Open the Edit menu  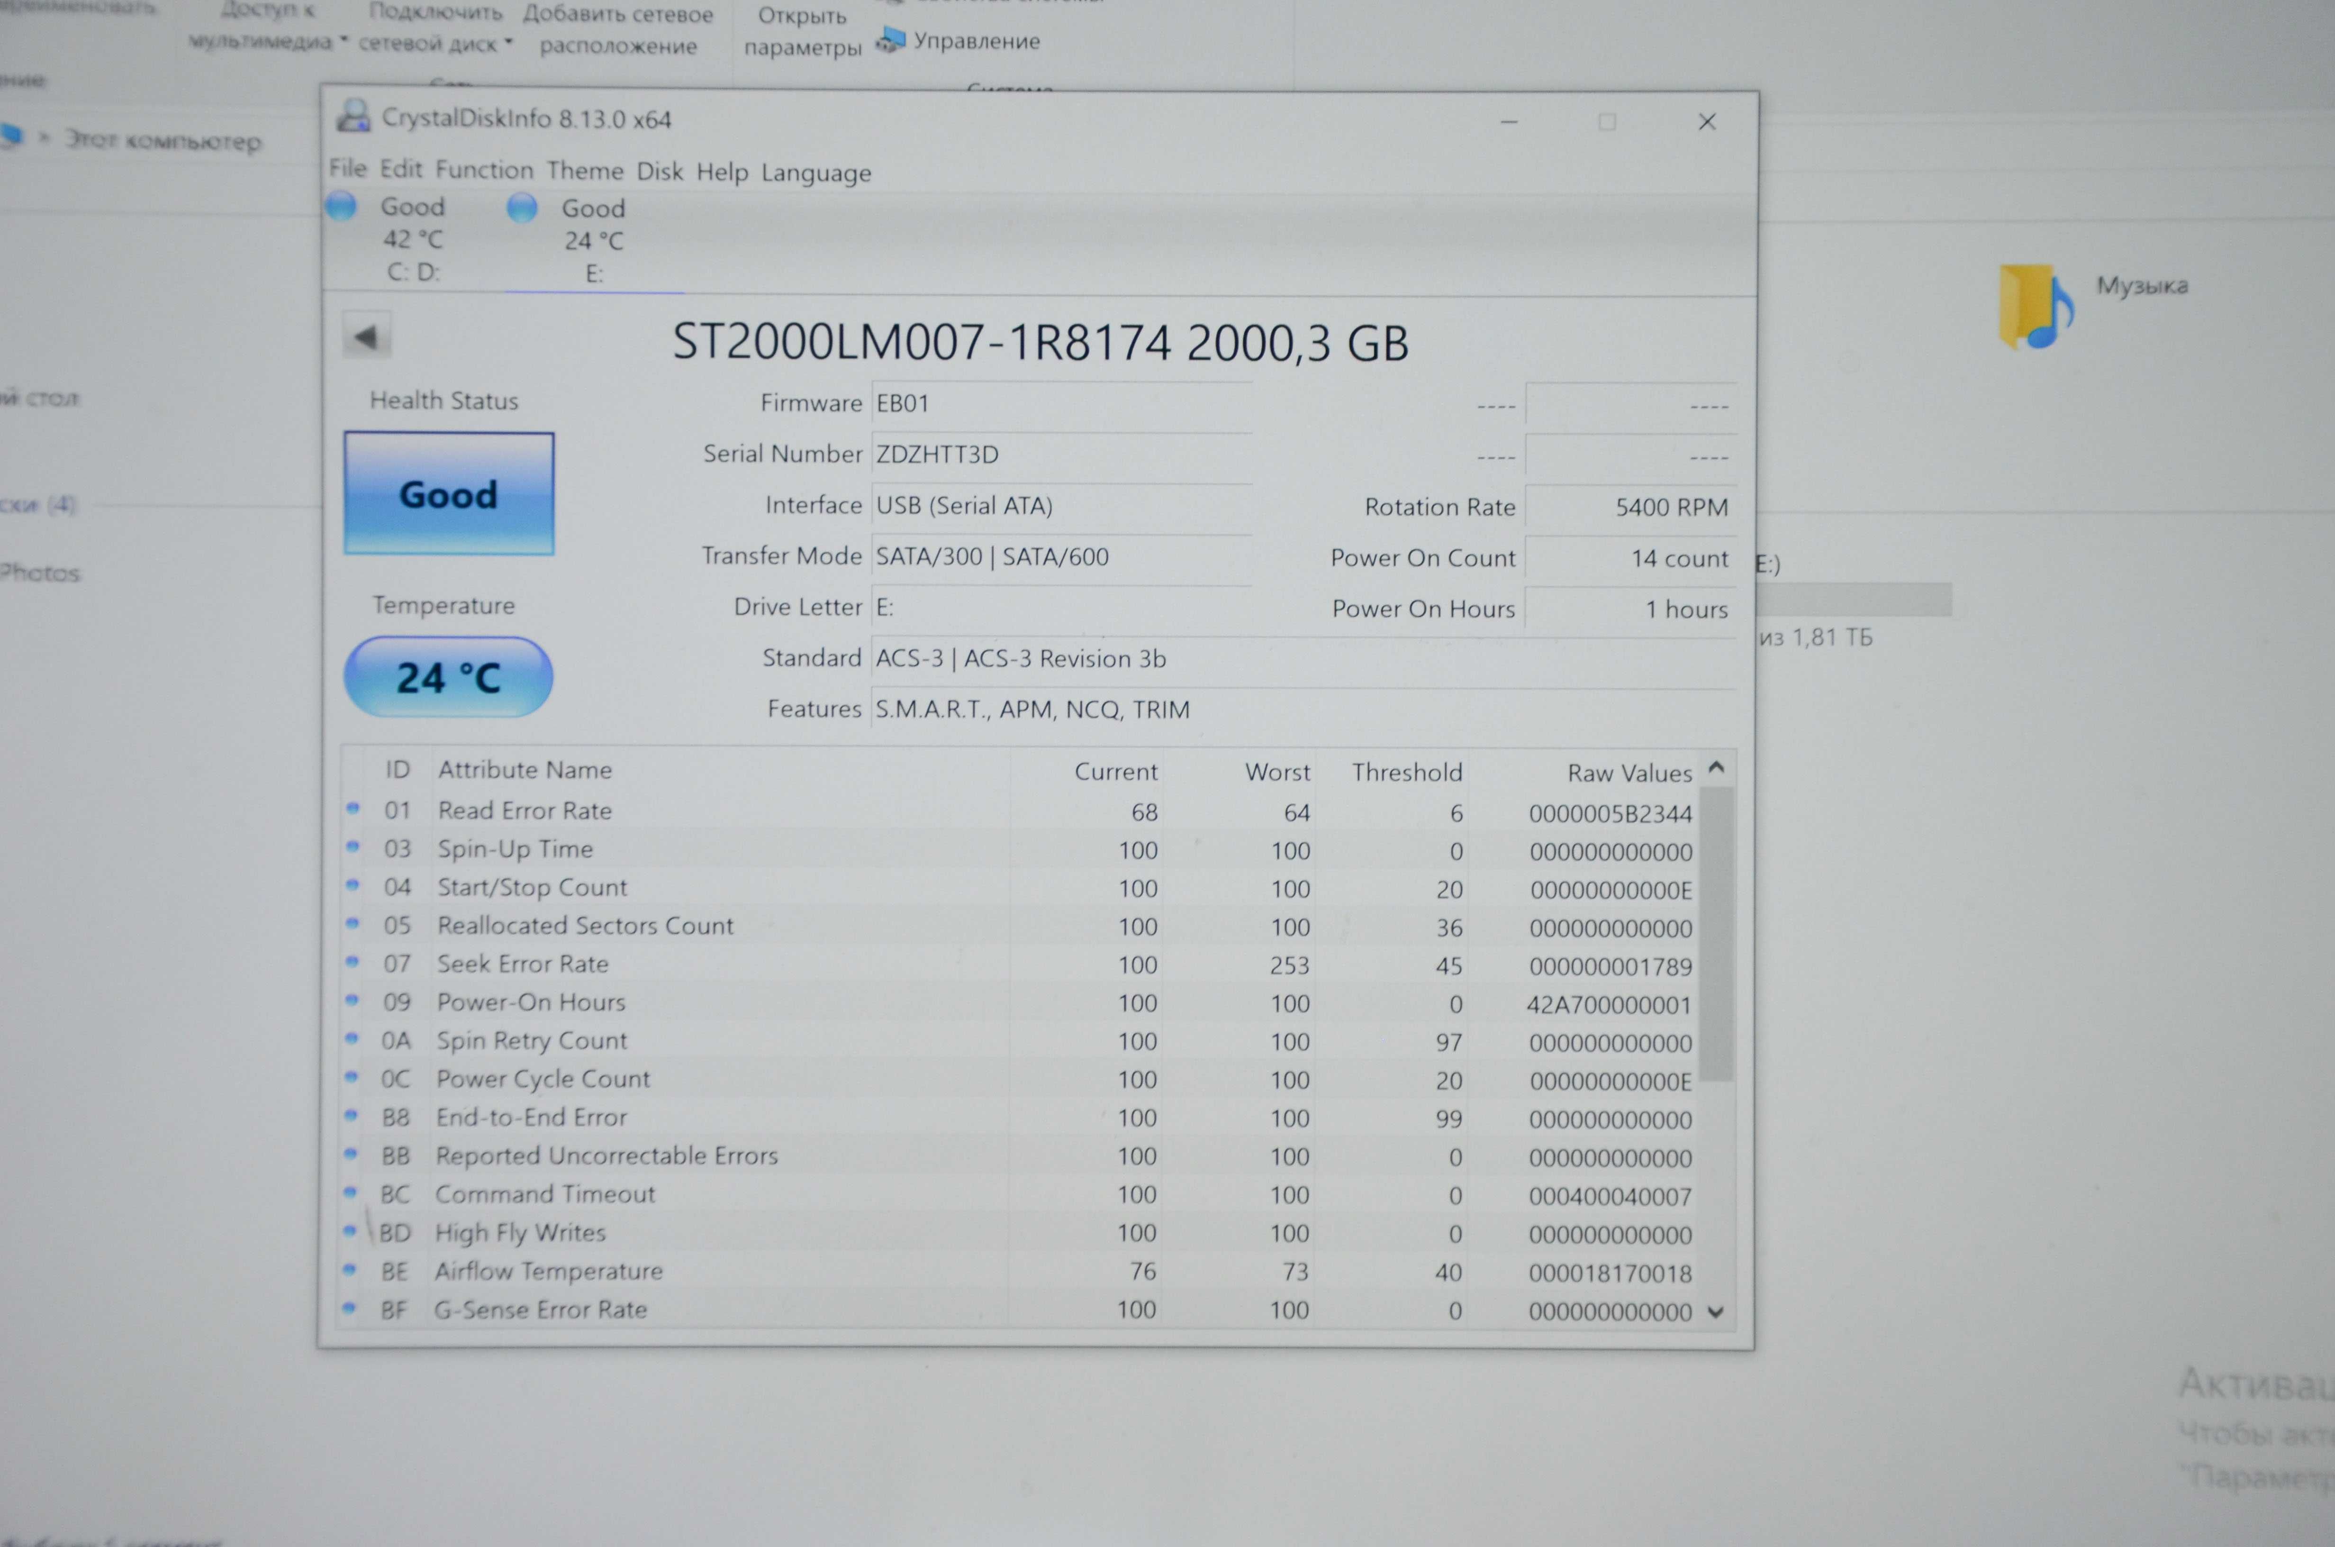pyautogui.click(x=401, y=169)
